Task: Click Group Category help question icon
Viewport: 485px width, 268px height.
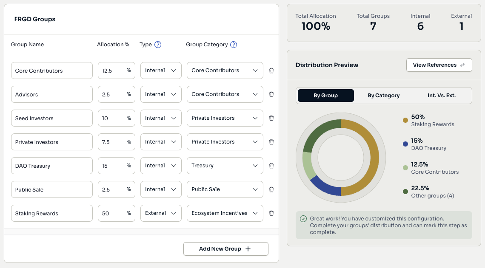Action: (x=234, y=45)
